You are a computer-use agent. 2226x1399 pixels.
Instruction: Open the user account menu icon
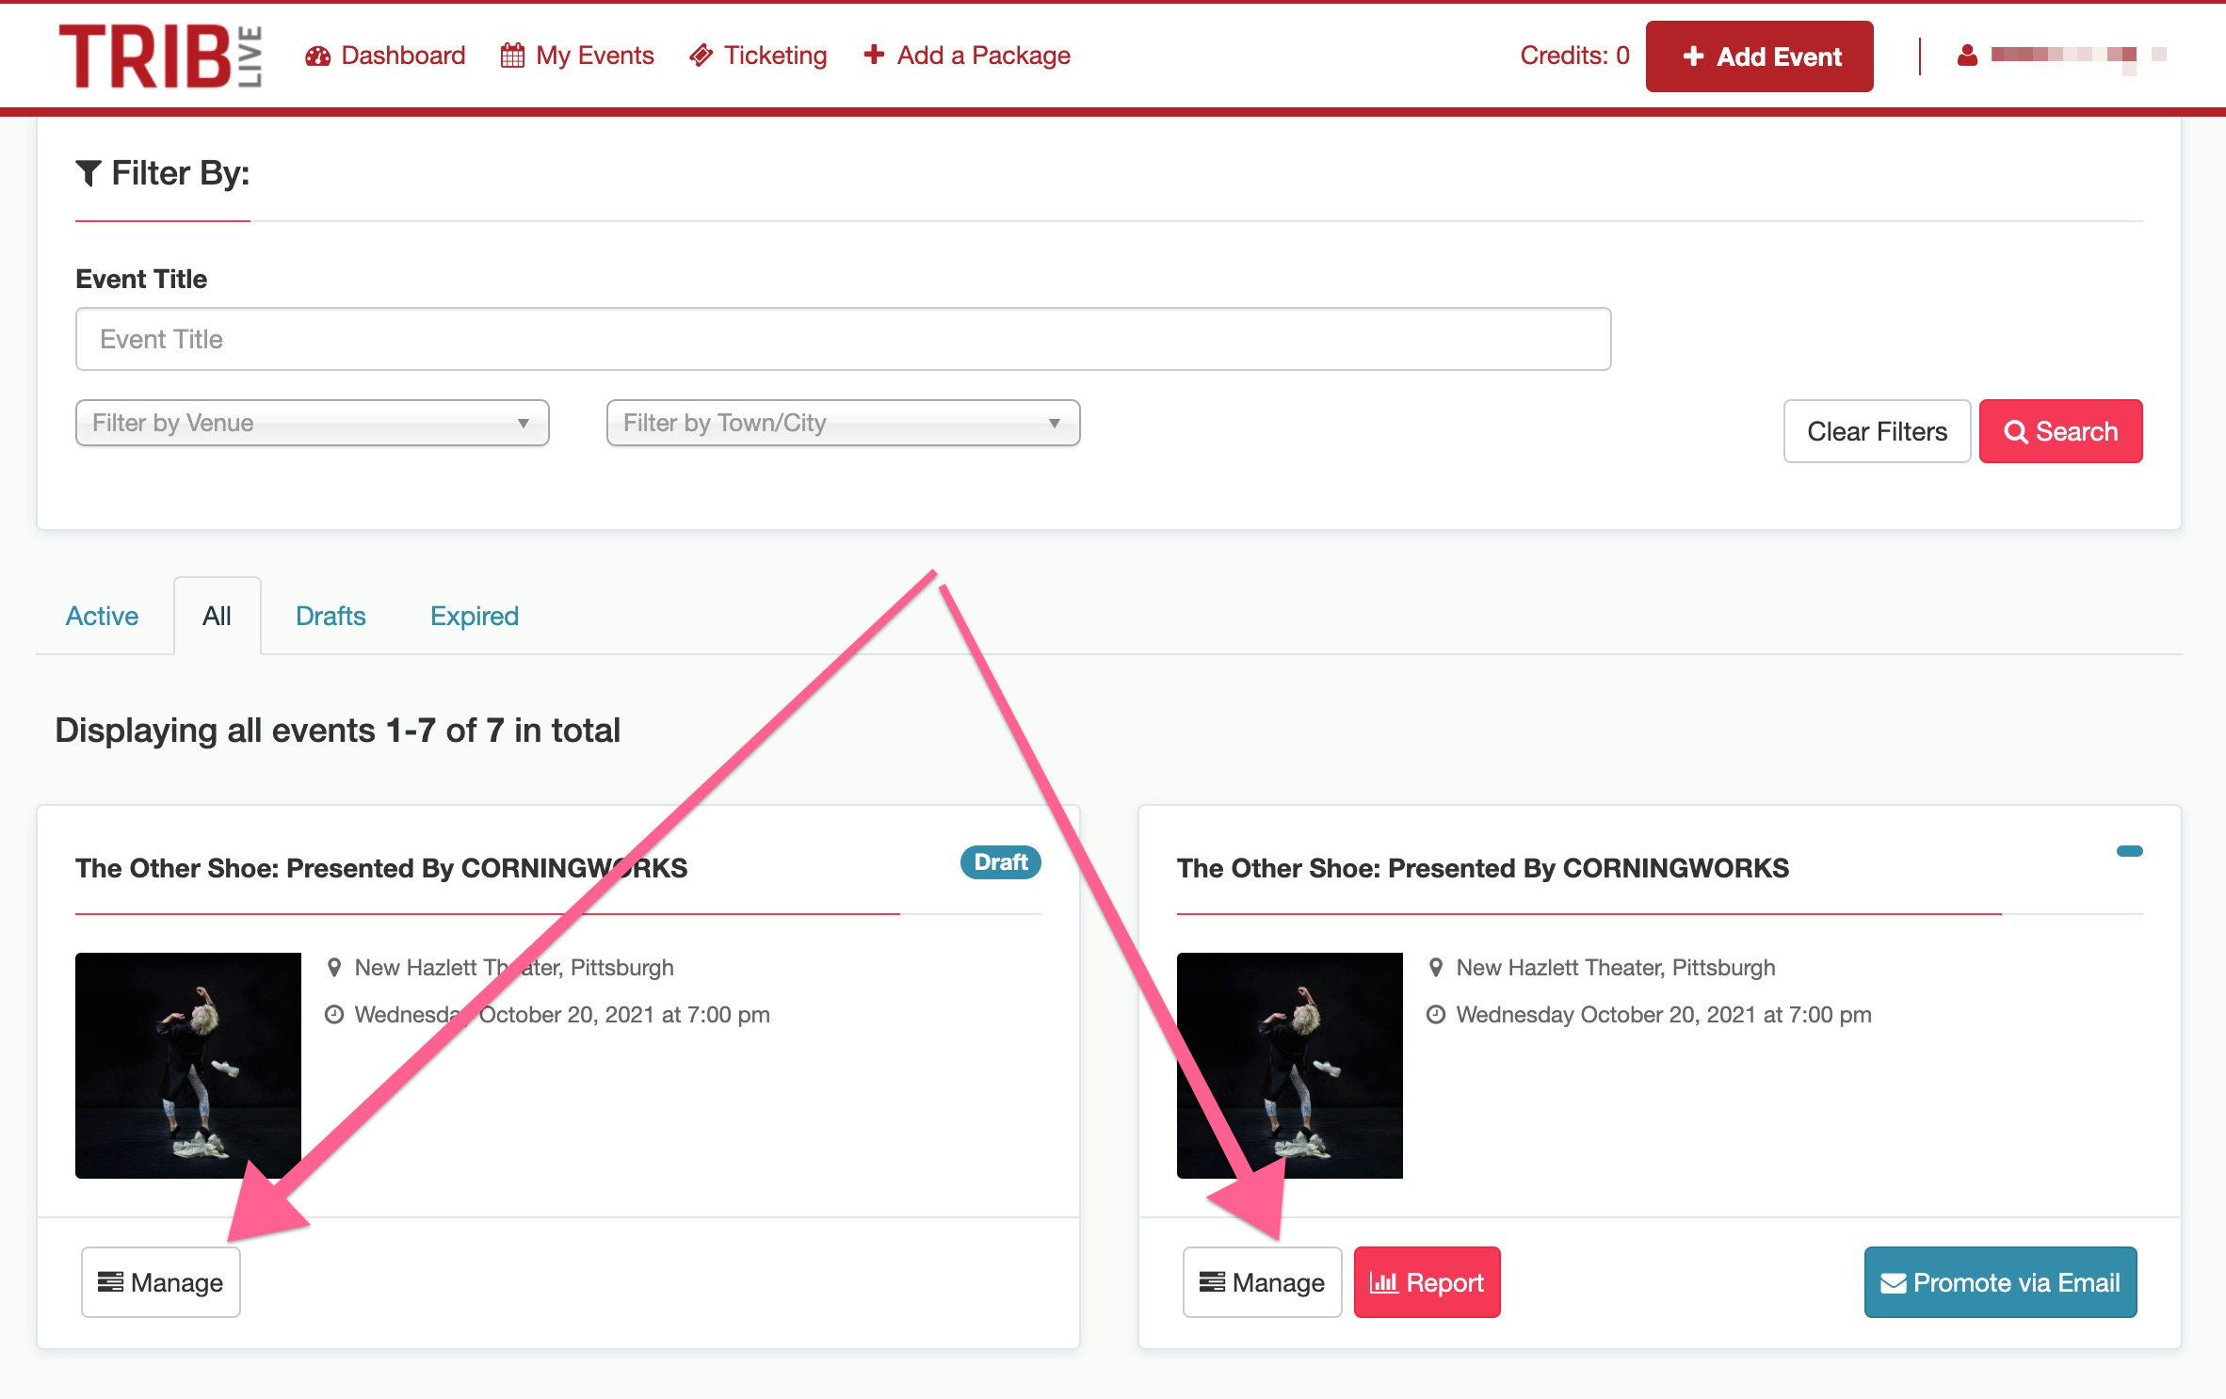coord(1967,56)
